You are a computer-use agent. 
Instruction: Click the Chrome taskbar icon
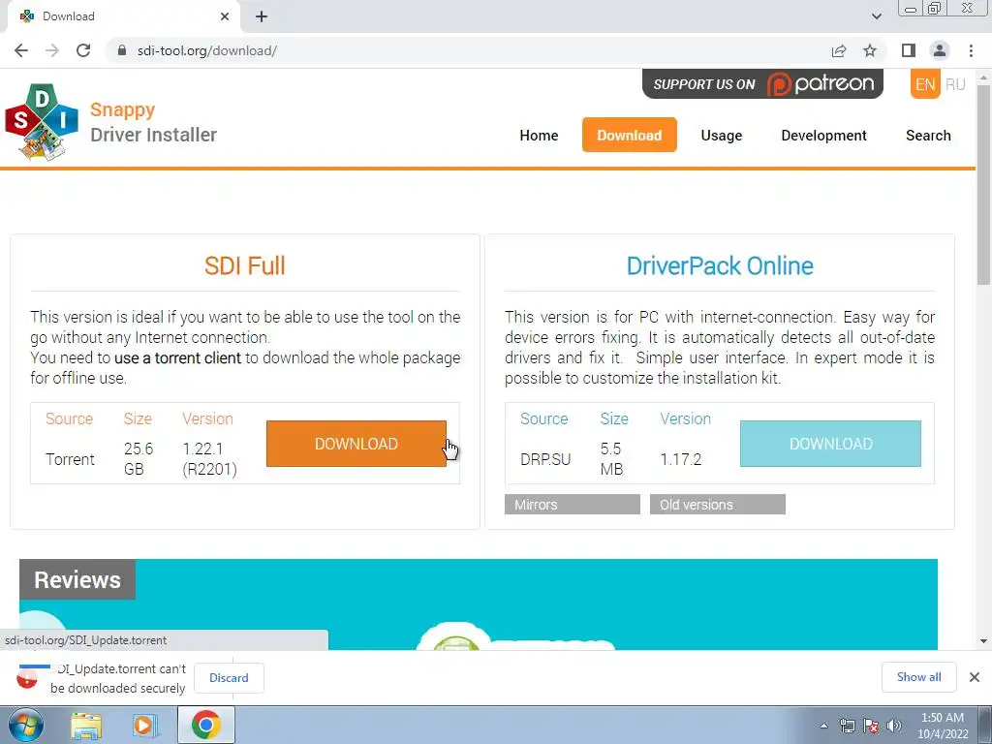[x=205, y=725]
